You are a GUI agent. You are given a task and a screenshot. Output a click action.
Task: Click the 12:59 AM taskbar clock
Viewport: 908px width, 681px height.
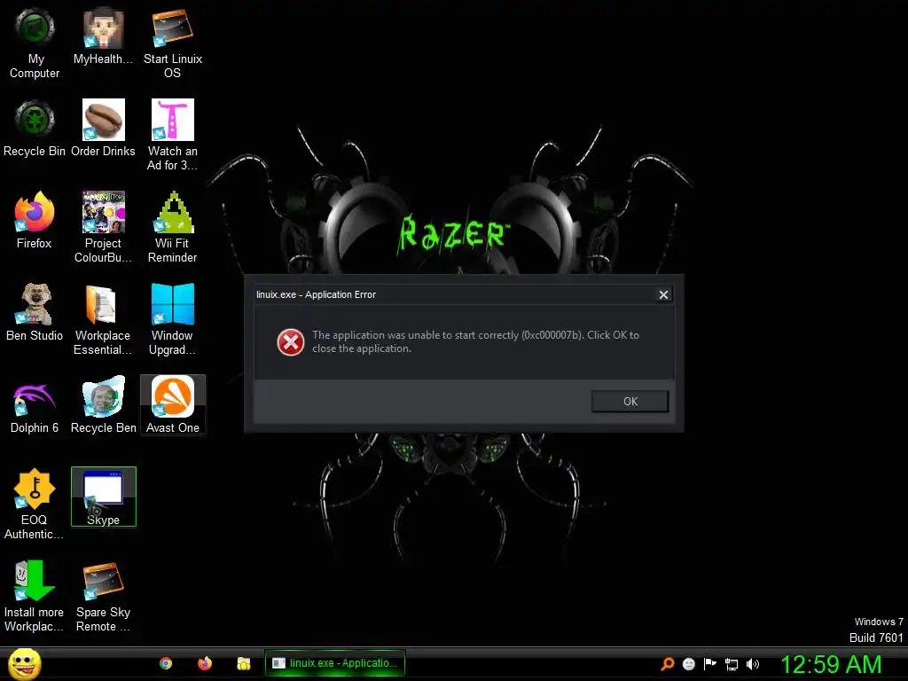point(831,664)
